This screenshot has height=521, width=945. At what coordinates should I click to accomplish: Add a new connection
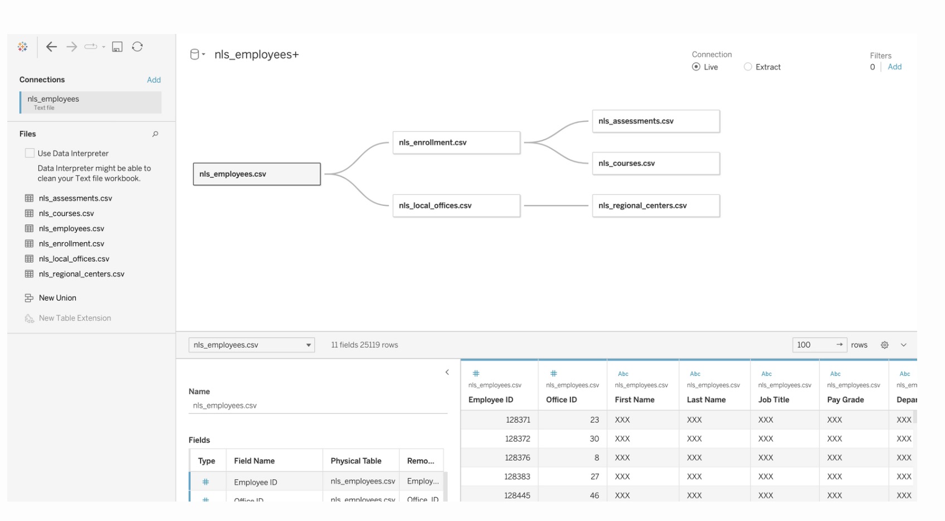click(x=154, y=80)
